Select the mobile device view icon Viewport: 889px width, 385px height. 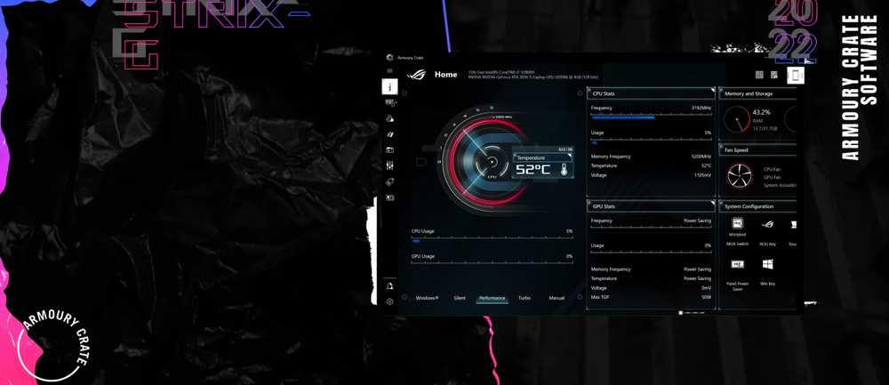coord(795,75)
